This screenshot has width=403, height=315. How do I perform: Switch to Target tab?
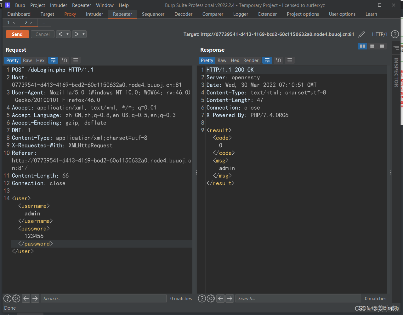click(47, 14)
